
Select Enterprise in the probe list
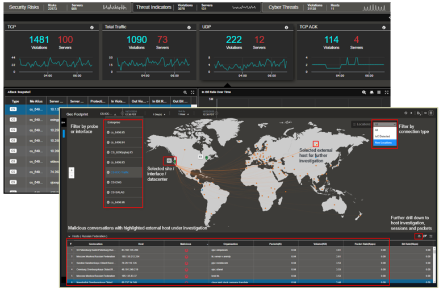coord(123,123)
